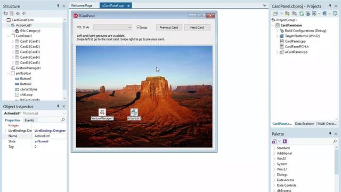Toggle the Loop checkbox on the form
The width and height of the screenshot is (341, 192).
click(139, 27)
